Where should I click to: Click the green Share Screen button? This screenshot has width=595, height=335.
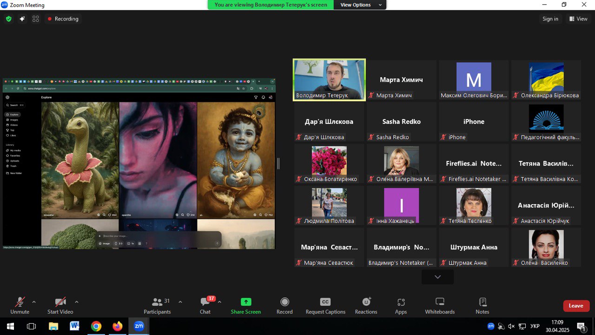coord(246,306)
